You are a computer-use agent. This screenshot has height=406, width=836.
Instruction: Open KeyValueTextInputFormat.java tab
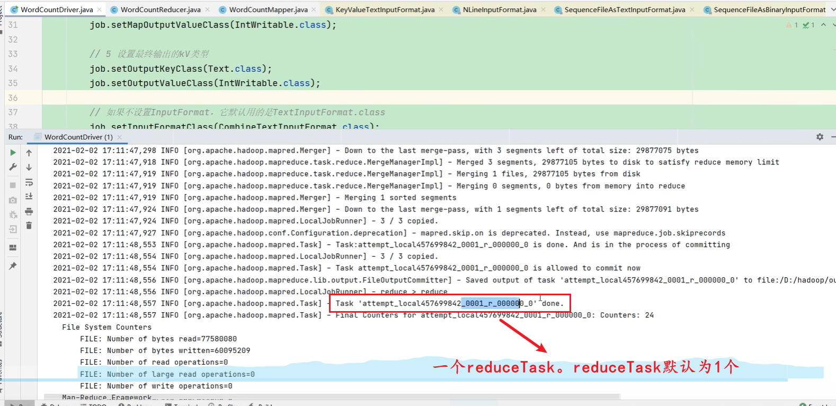tap(385, 10)
